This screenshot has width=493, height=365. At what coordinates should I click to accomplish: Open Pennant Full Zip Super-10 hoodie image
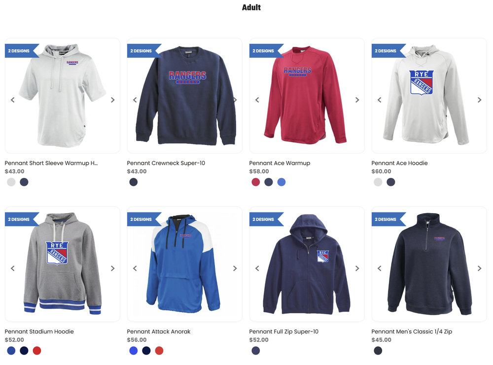(307, 264)
